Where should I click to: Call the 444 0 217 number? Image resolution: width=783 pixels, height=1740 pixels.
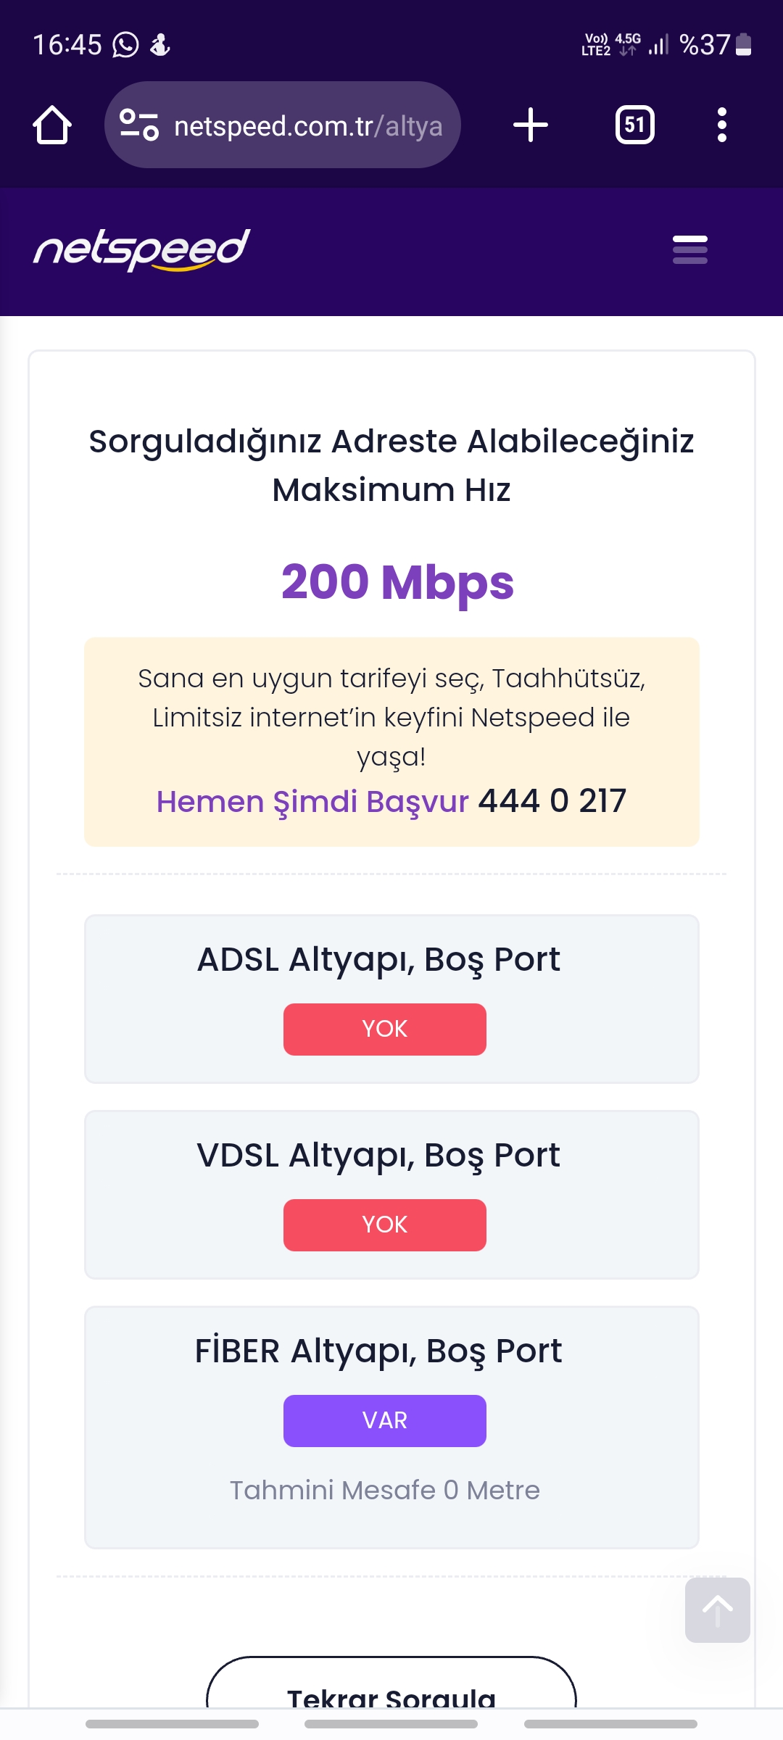(552, 801)
